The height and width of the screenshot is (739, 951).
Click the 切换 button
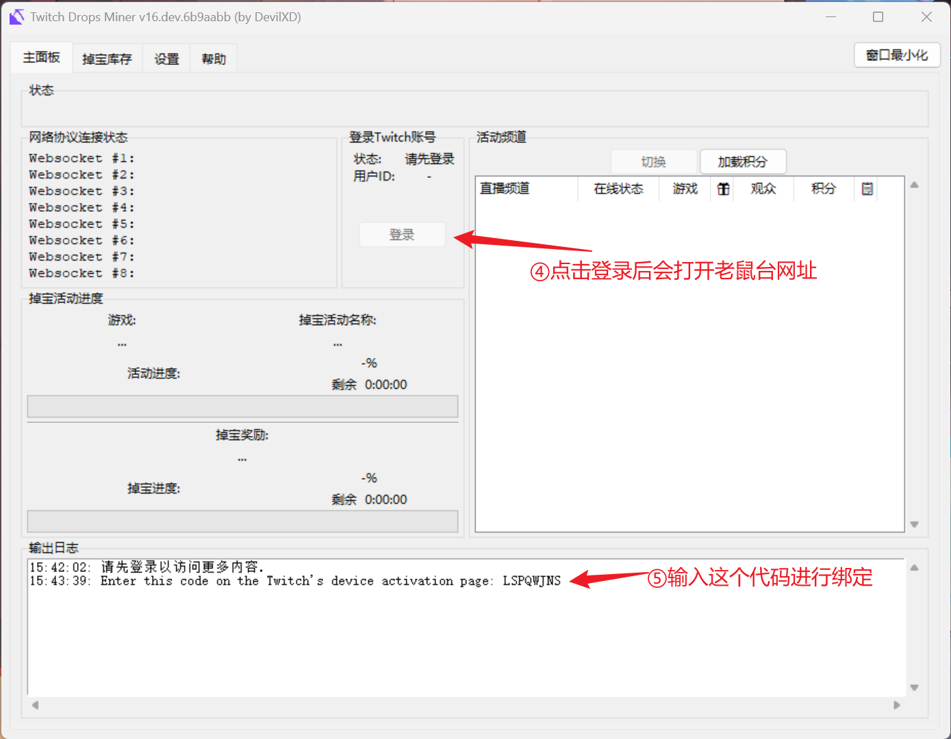click(x=654, y=162)
